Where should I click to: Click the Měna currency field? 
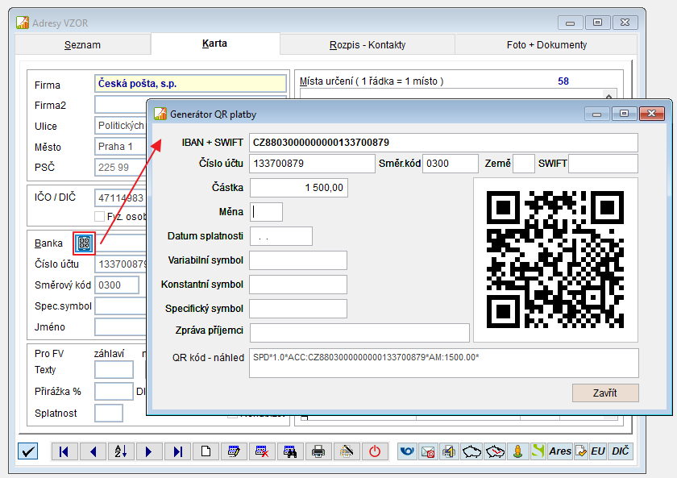267,212
